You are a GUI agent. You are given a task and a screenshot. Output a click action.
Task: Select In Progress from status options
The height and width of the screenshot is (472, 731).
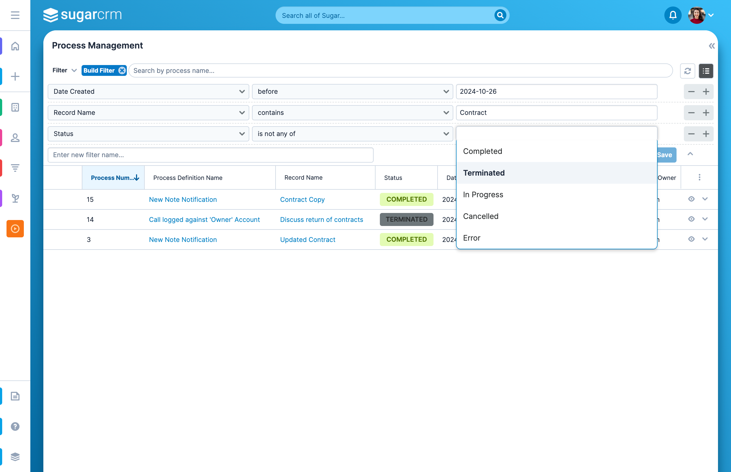coord(557,195)
